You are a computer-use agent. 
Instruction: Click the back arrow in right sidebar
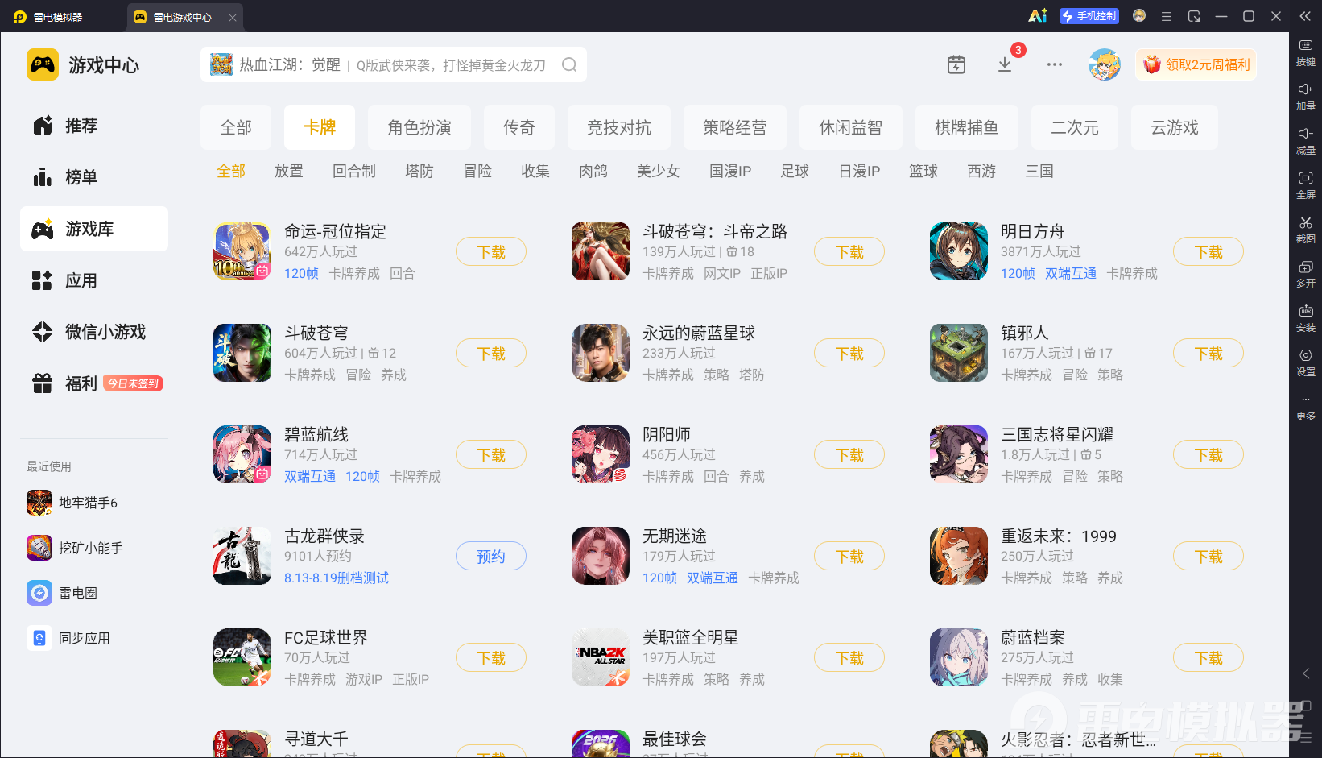(x=1306, y=673)
